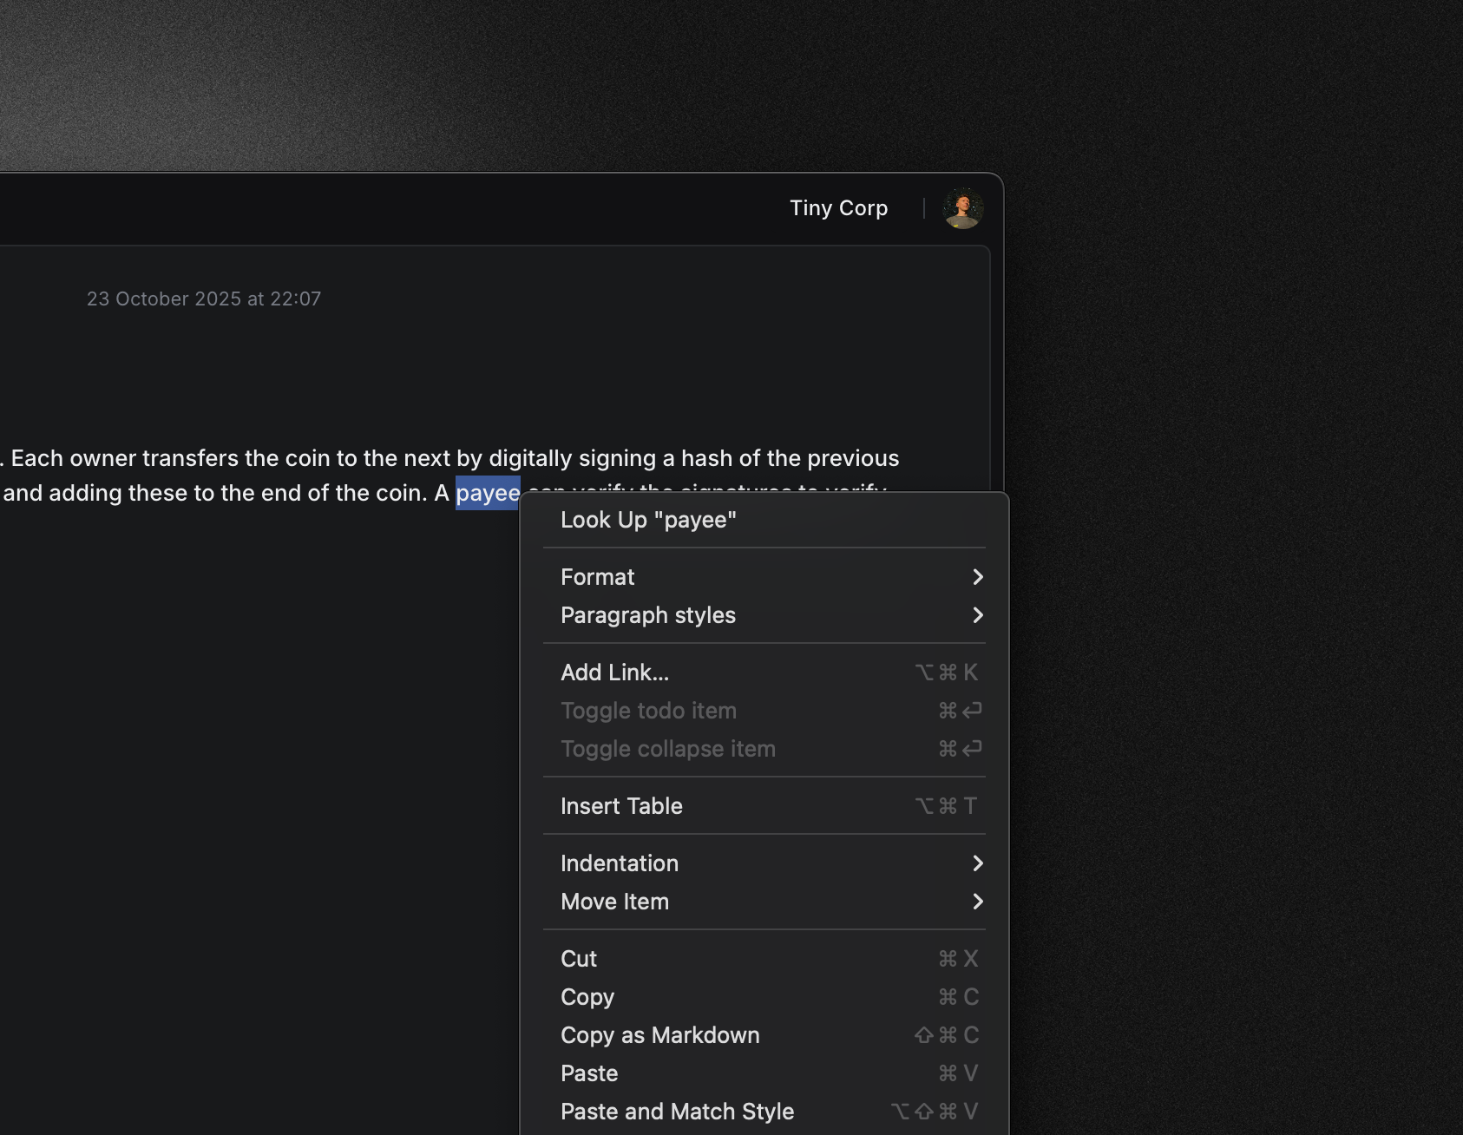Open the Move Item submenu
Image resolution: width=1463 pixels, height=1135 pixels.
(x=614, y=902)
